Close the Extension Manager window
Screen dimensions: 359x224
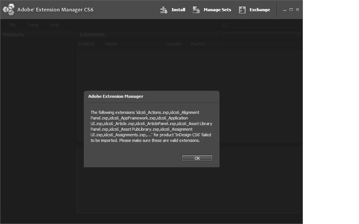click(297, 10)
